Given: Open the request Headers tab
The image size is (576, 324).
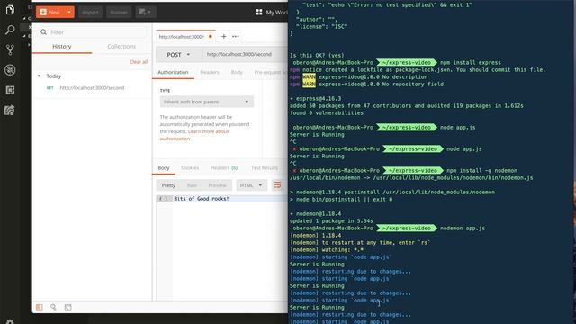Looking at the screenshot, I should [x=210, y=72].
